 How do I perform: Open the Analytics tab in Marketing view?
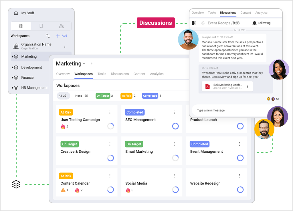point(157,74)
